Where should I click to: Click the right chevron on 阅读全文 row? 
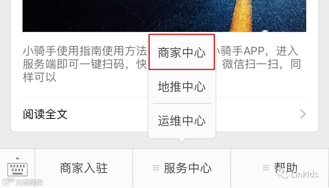(303, 114)
